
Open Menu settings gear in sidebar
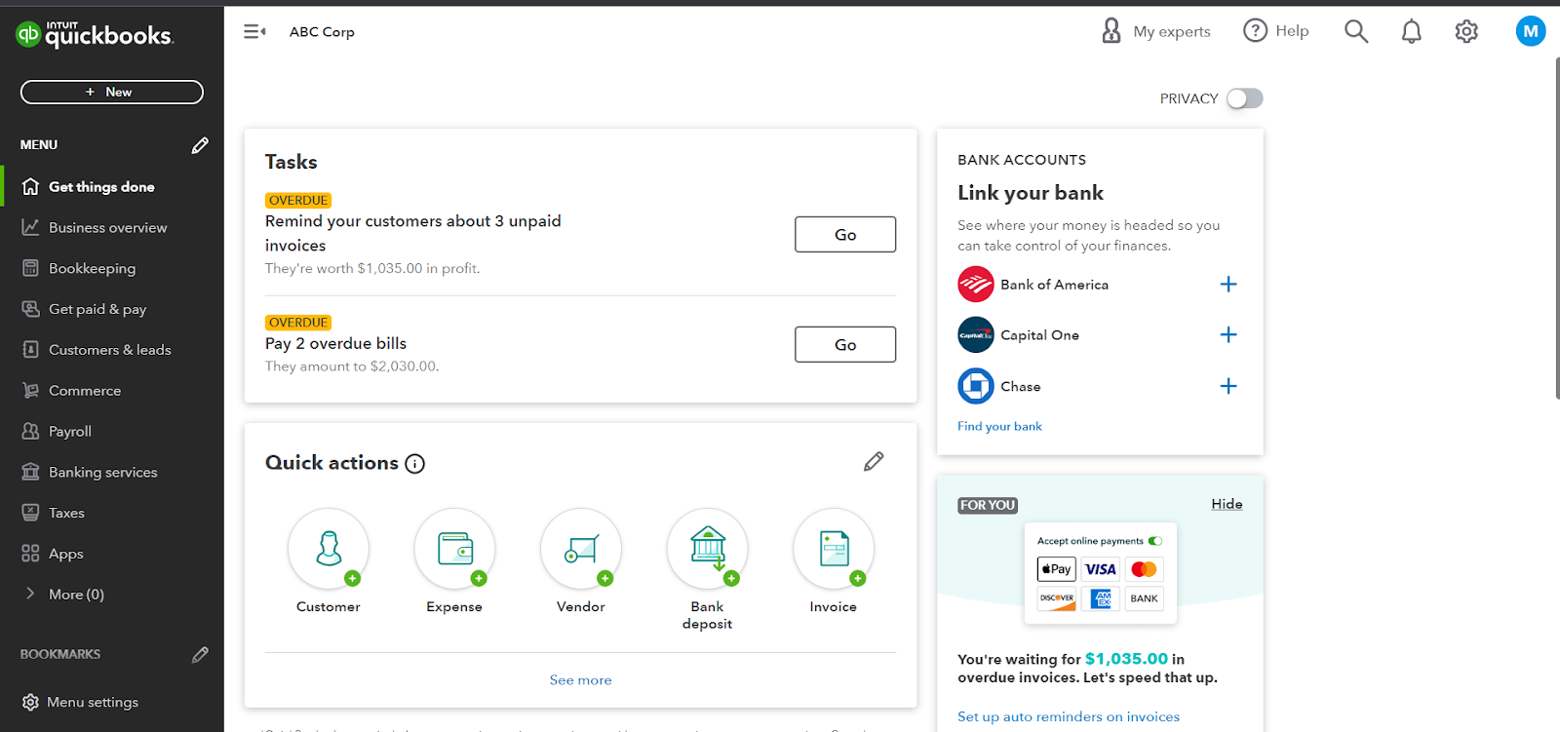point(30,702)
